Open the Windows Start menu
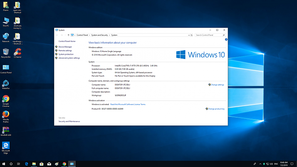Viewport: 297px width, 167px height. pos(4,164)
